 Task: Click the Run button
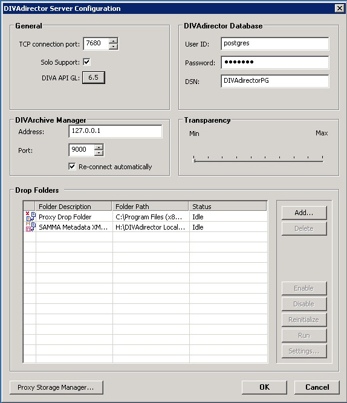pos(304,335)
